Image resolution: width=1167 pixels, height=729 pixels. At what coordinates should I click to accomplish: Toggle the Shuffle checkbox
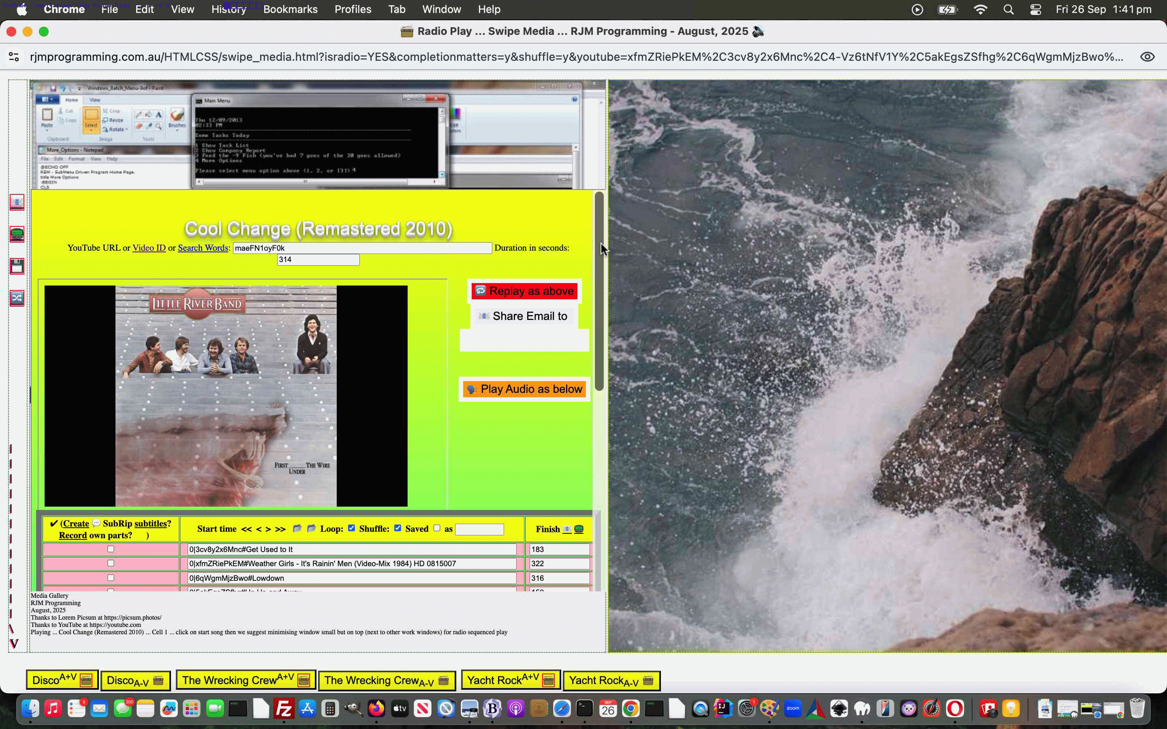[398, 528]
